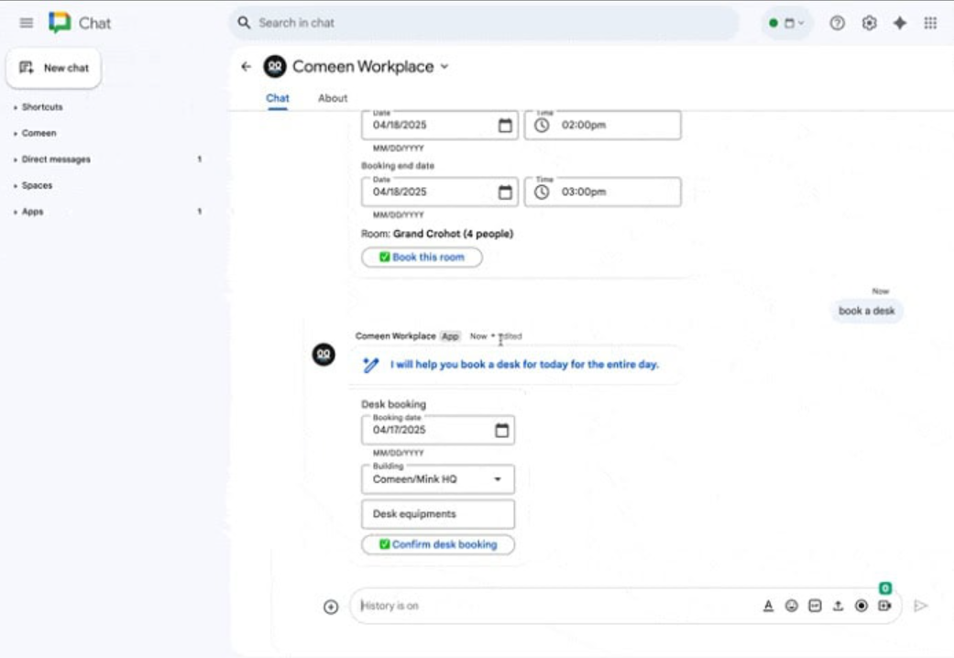954x658 pixels.
Task: Switch to the About tab
Action: pos(333,98)
